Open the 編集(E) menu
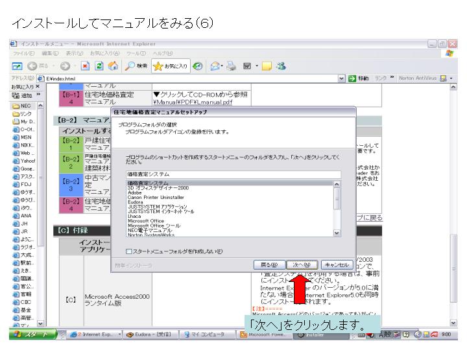Screen dimensions: 467x350 pyautogui.click(x=50, y=53)
